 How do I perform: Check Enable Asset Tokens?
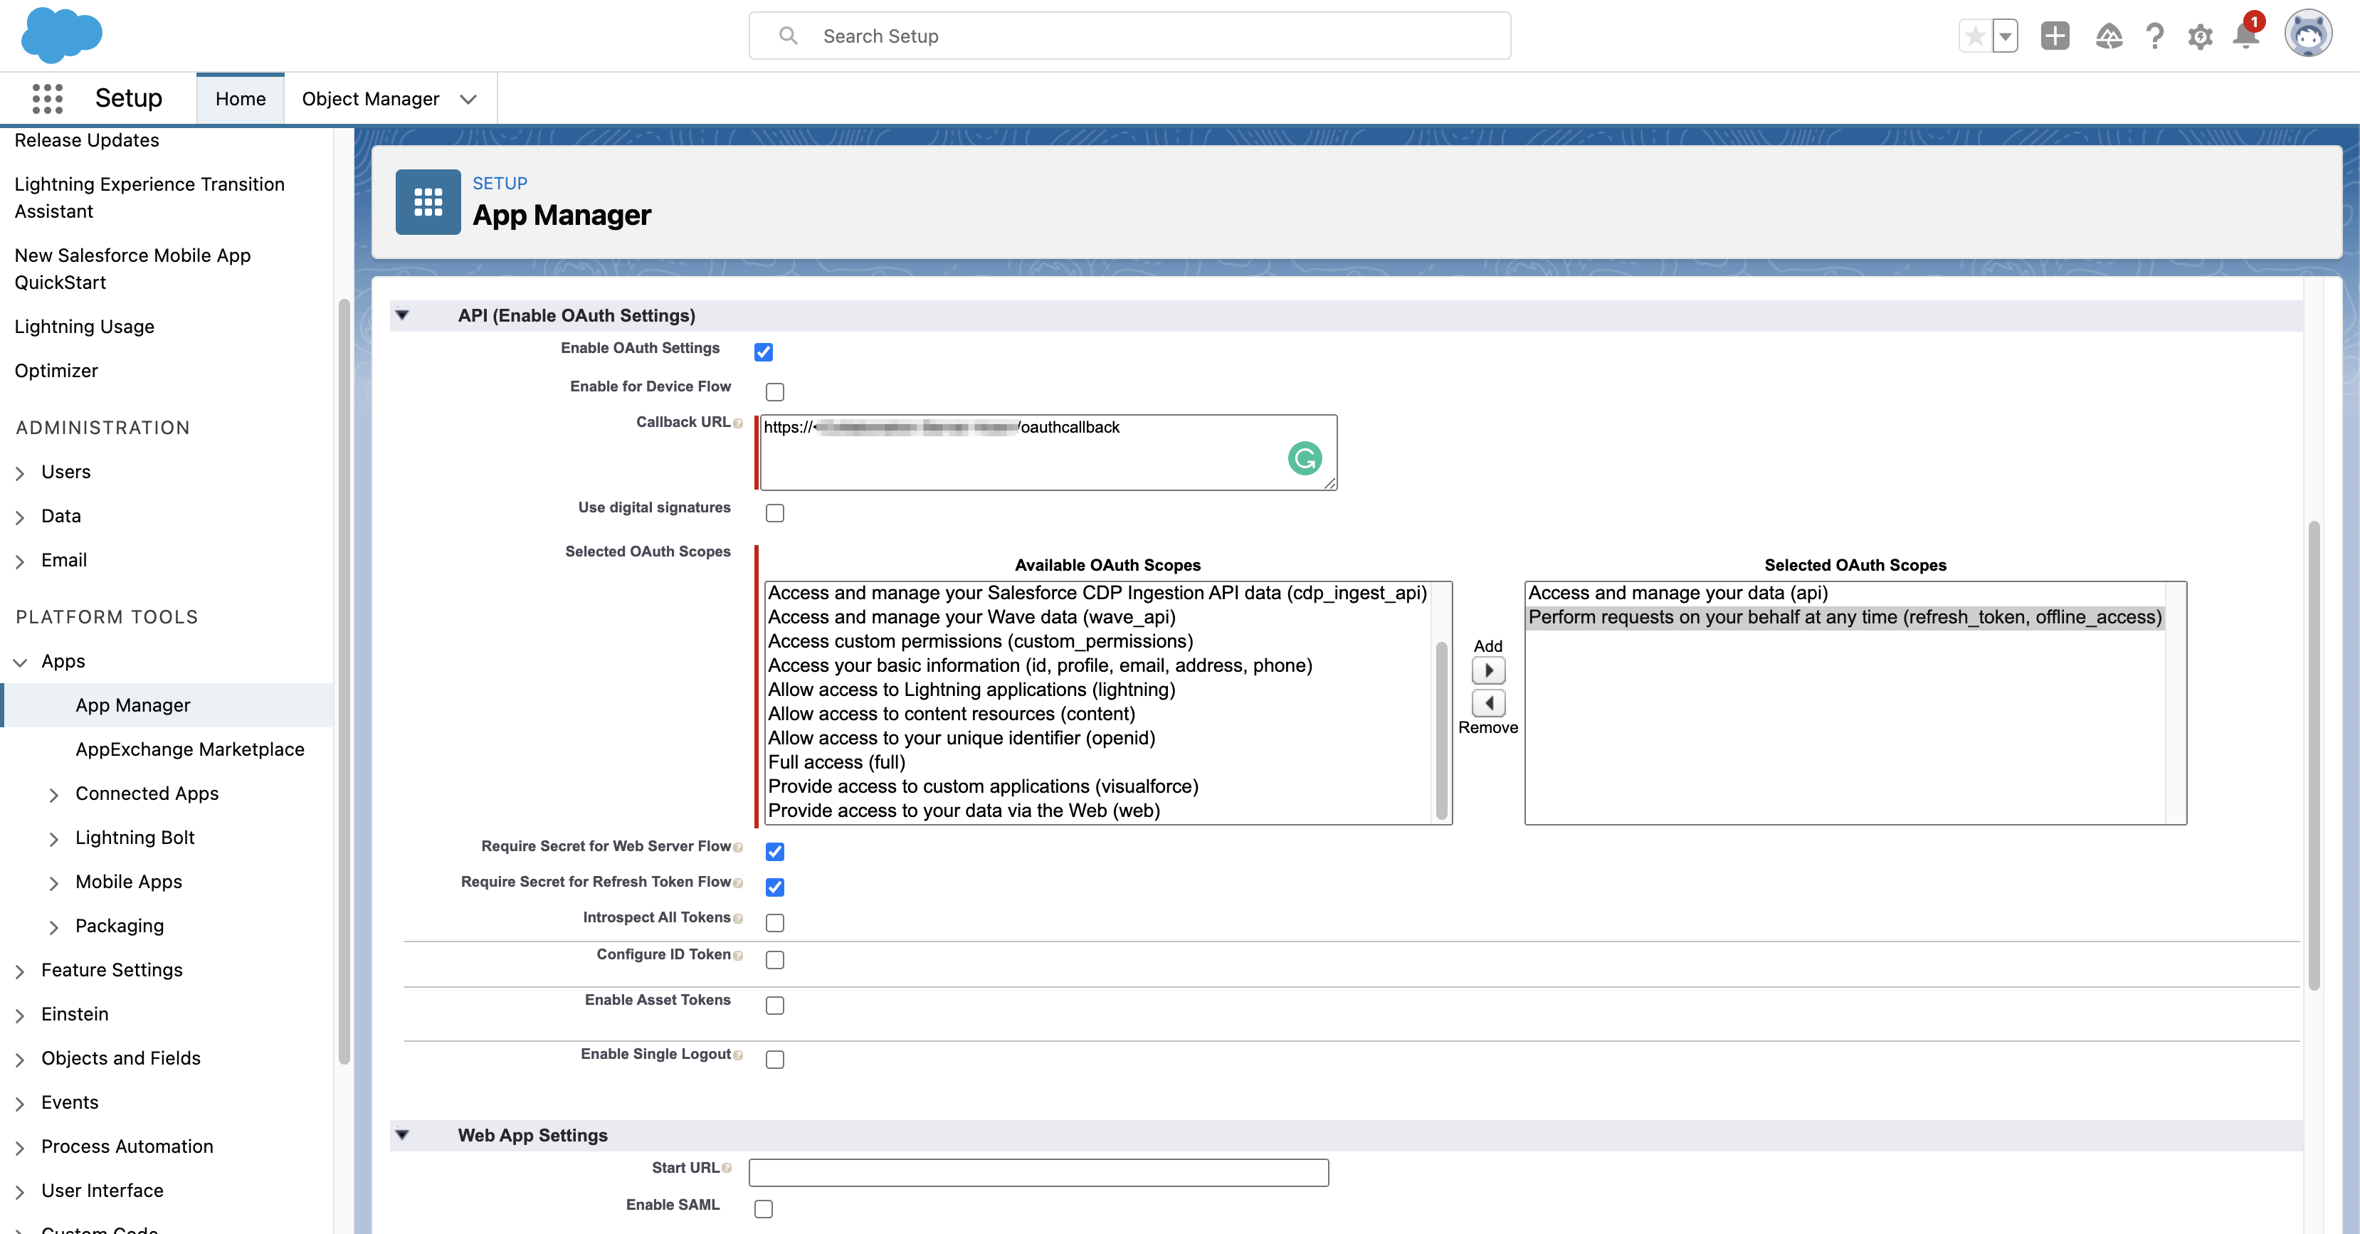click(775, 1006)
